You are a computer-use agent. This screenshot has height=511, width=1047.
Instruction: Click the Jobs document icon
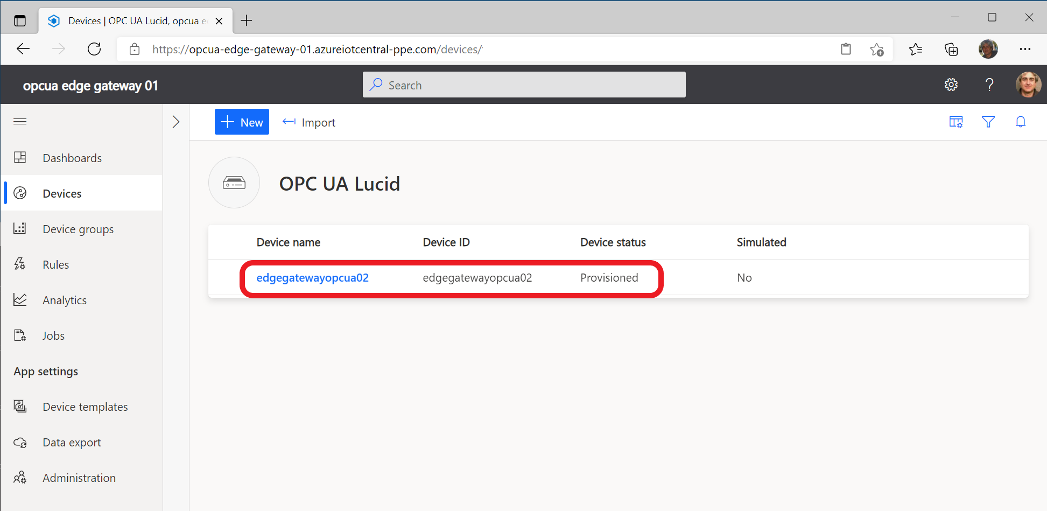point(20,335)
